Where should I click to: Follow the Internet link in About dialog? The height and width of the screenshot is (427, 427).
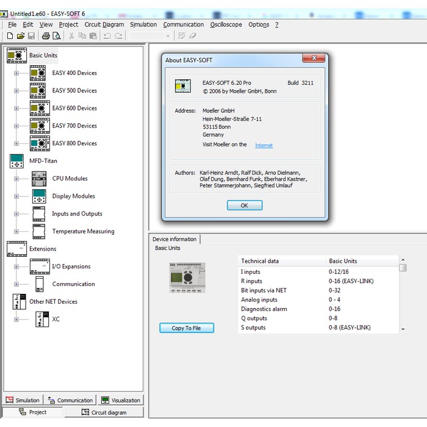[x=264, y=145]
